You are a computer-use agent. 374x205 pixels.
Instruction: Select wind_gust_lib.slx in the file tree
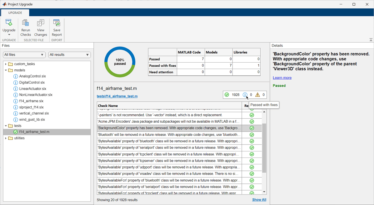click(x=32, y=119)
